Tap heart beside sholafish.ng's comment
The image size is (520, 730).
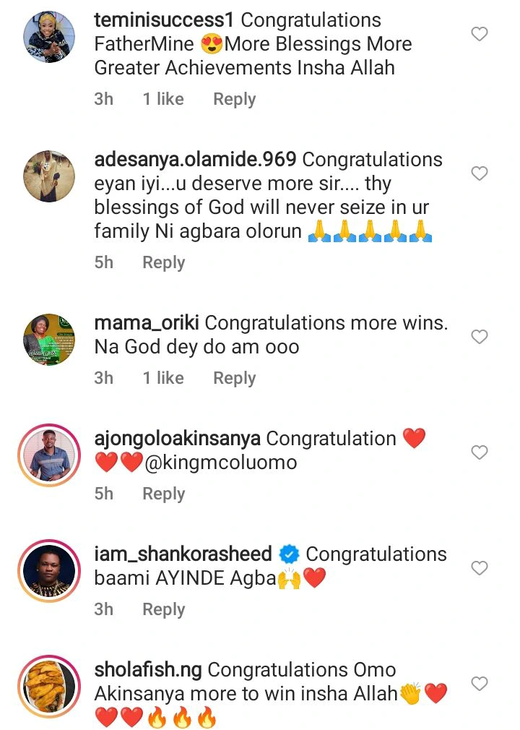click(x=479, y=684)
